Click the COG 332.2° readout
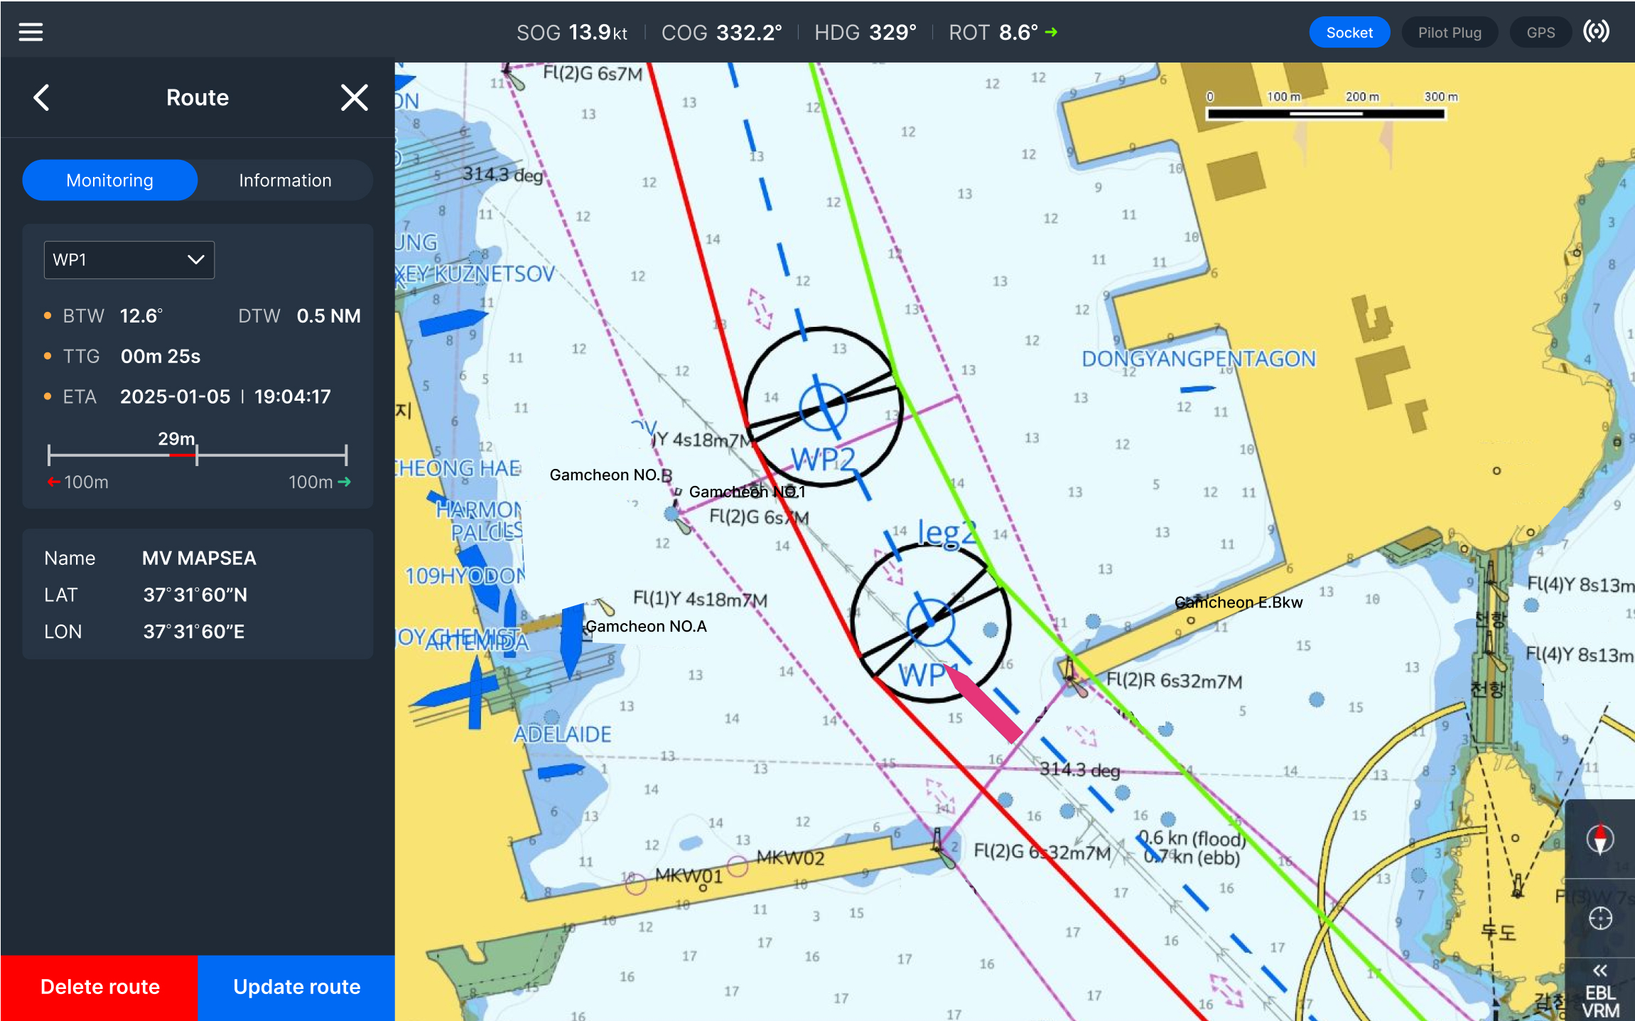 coord(721,33)
